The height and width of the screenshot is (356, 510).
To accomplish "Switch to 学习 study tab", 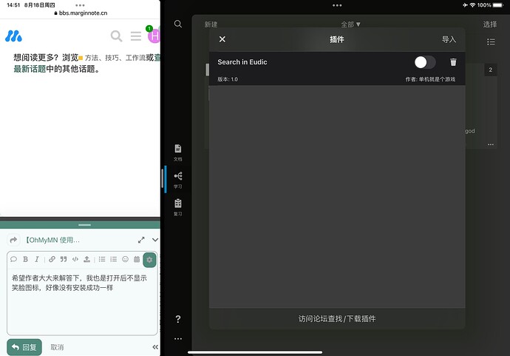I will coord(177,180).
